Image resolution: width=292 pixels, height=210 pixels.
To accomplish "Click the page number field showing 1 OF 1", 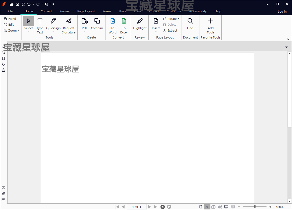I will coord(137,207).
